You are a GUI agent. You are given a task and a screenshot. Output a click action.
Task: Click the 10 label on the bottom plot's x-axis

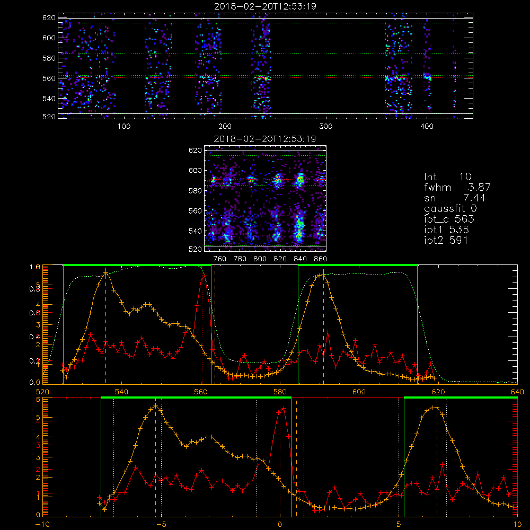pos(517,525)
